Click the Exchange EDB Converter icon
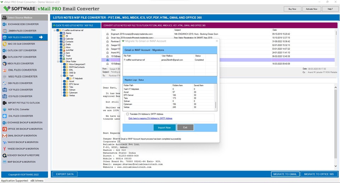The image size is (340, 183). click(x=5, y=24)
